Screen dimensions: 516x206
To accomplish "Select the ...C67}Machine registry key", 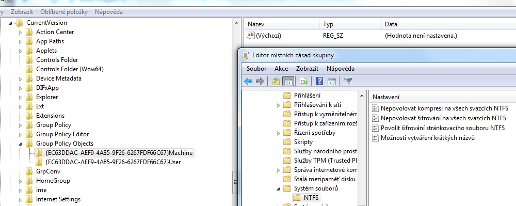I will tap(119, 153).
